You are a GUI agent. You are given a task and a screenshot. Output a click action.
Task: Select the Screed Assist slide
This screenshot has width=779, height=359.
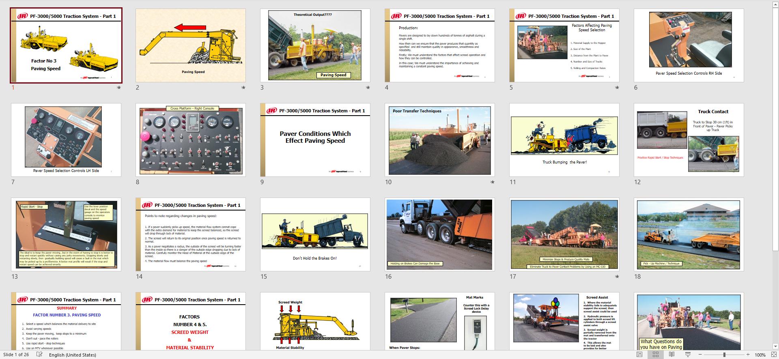564,321
